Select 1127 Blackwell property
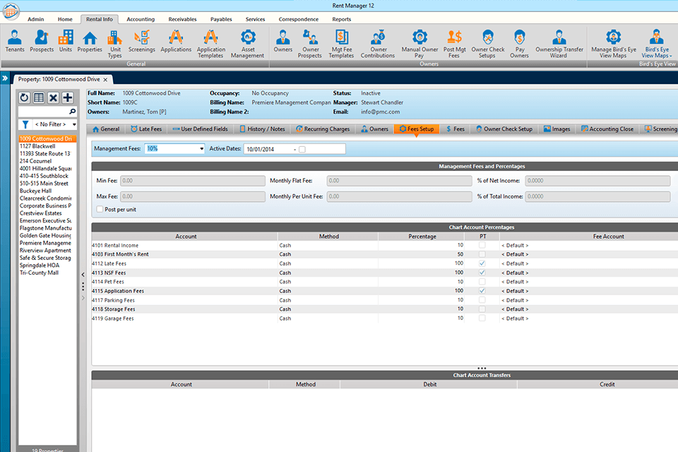 [37, 146]
